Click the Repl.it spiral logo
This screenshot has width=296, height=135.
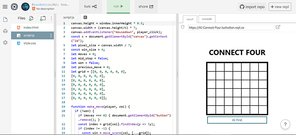pyautogui.click(x=14, y=7)
